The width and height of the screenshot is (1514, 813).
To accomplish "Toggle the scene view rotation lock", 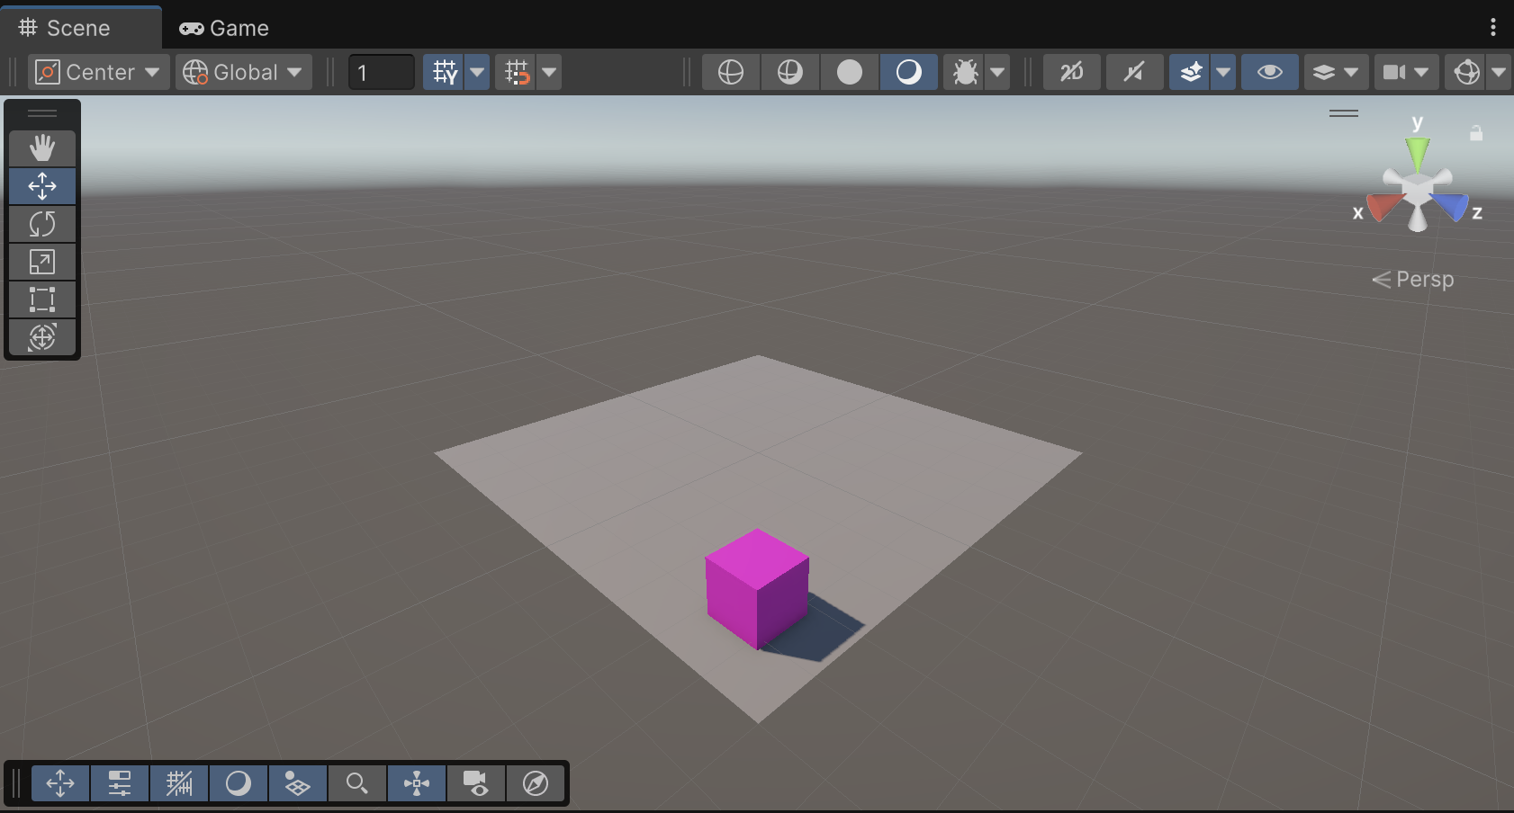I will pos(1476,133).
